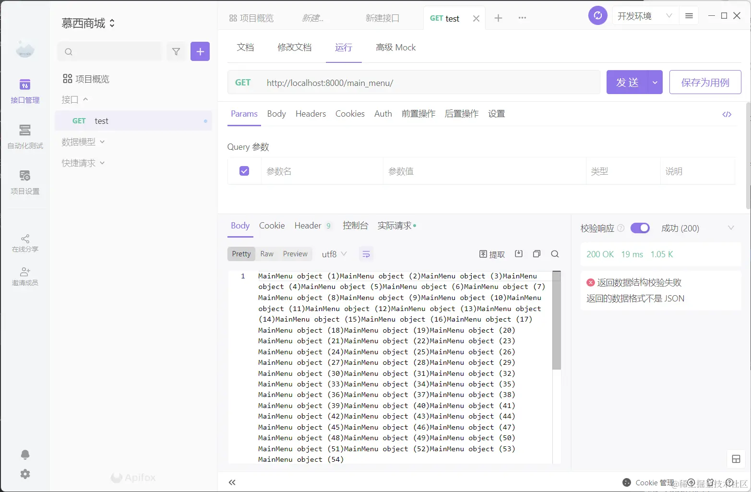Collapse the 接口 tree section
Screen dimensions: 751x492
tap(75, 99)
